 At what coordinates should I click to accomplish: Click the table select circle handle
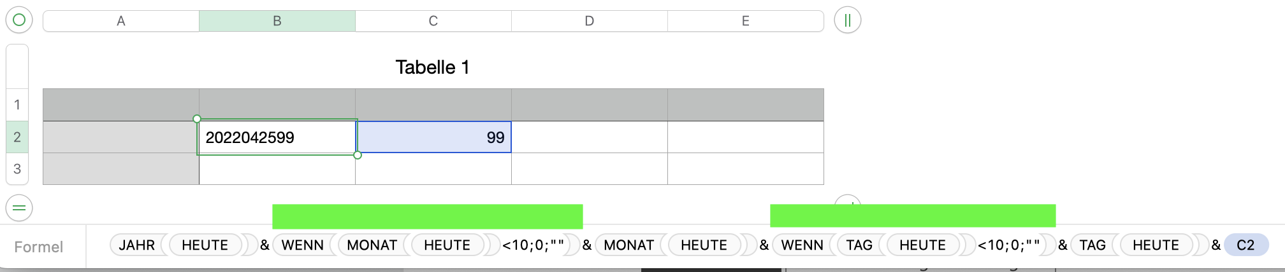[x=19, y=20]
